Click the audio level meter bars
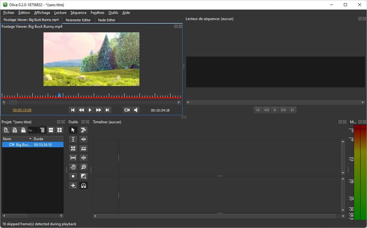This screenshot has height=228, width=367. coord(360,172)
